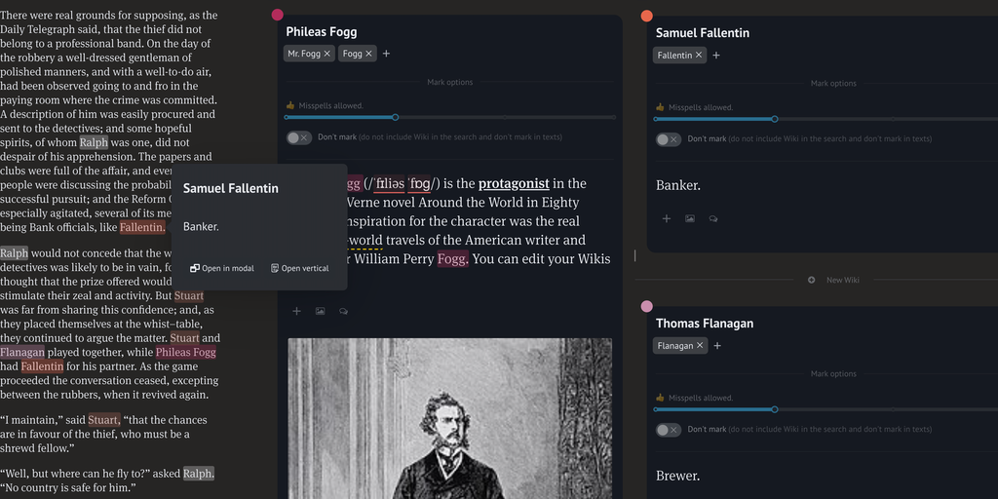Switch on Don't mark for Thomas Flanagan
Image resolution: width=998 pixels, height=499 pixels.
tap(668, 430)
